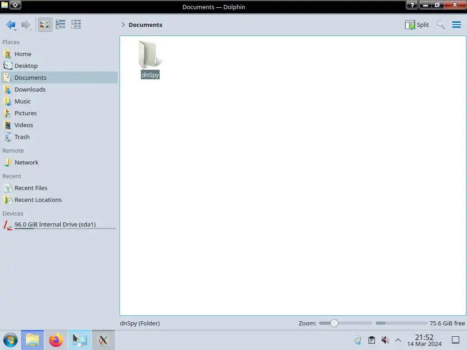Screen dimensions: 467x350
Task: Go back with the blue back arrow
Action: [10, 25]
